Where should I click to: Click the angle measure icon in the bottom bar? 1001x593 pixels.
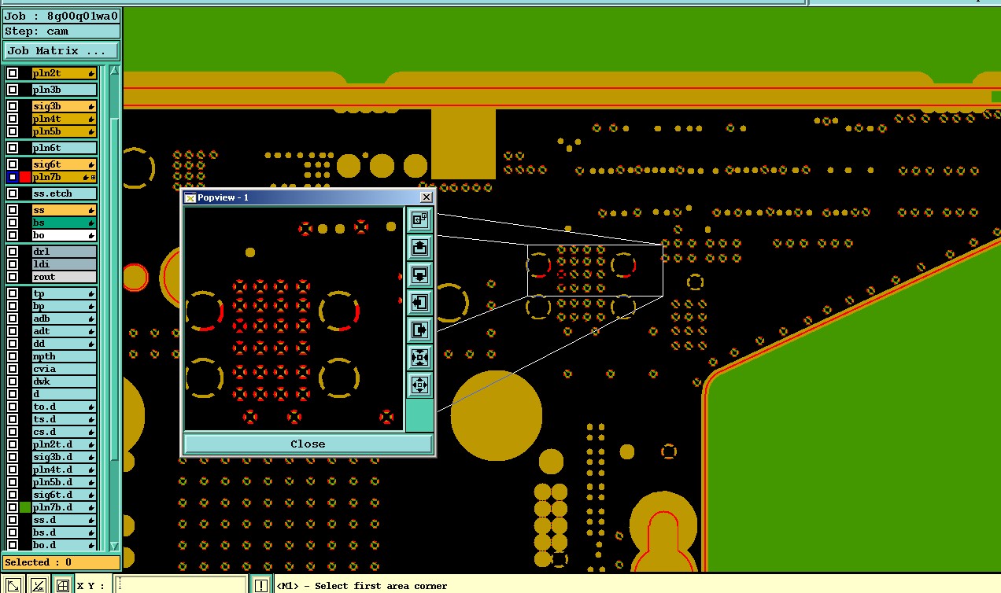(37, 585)
